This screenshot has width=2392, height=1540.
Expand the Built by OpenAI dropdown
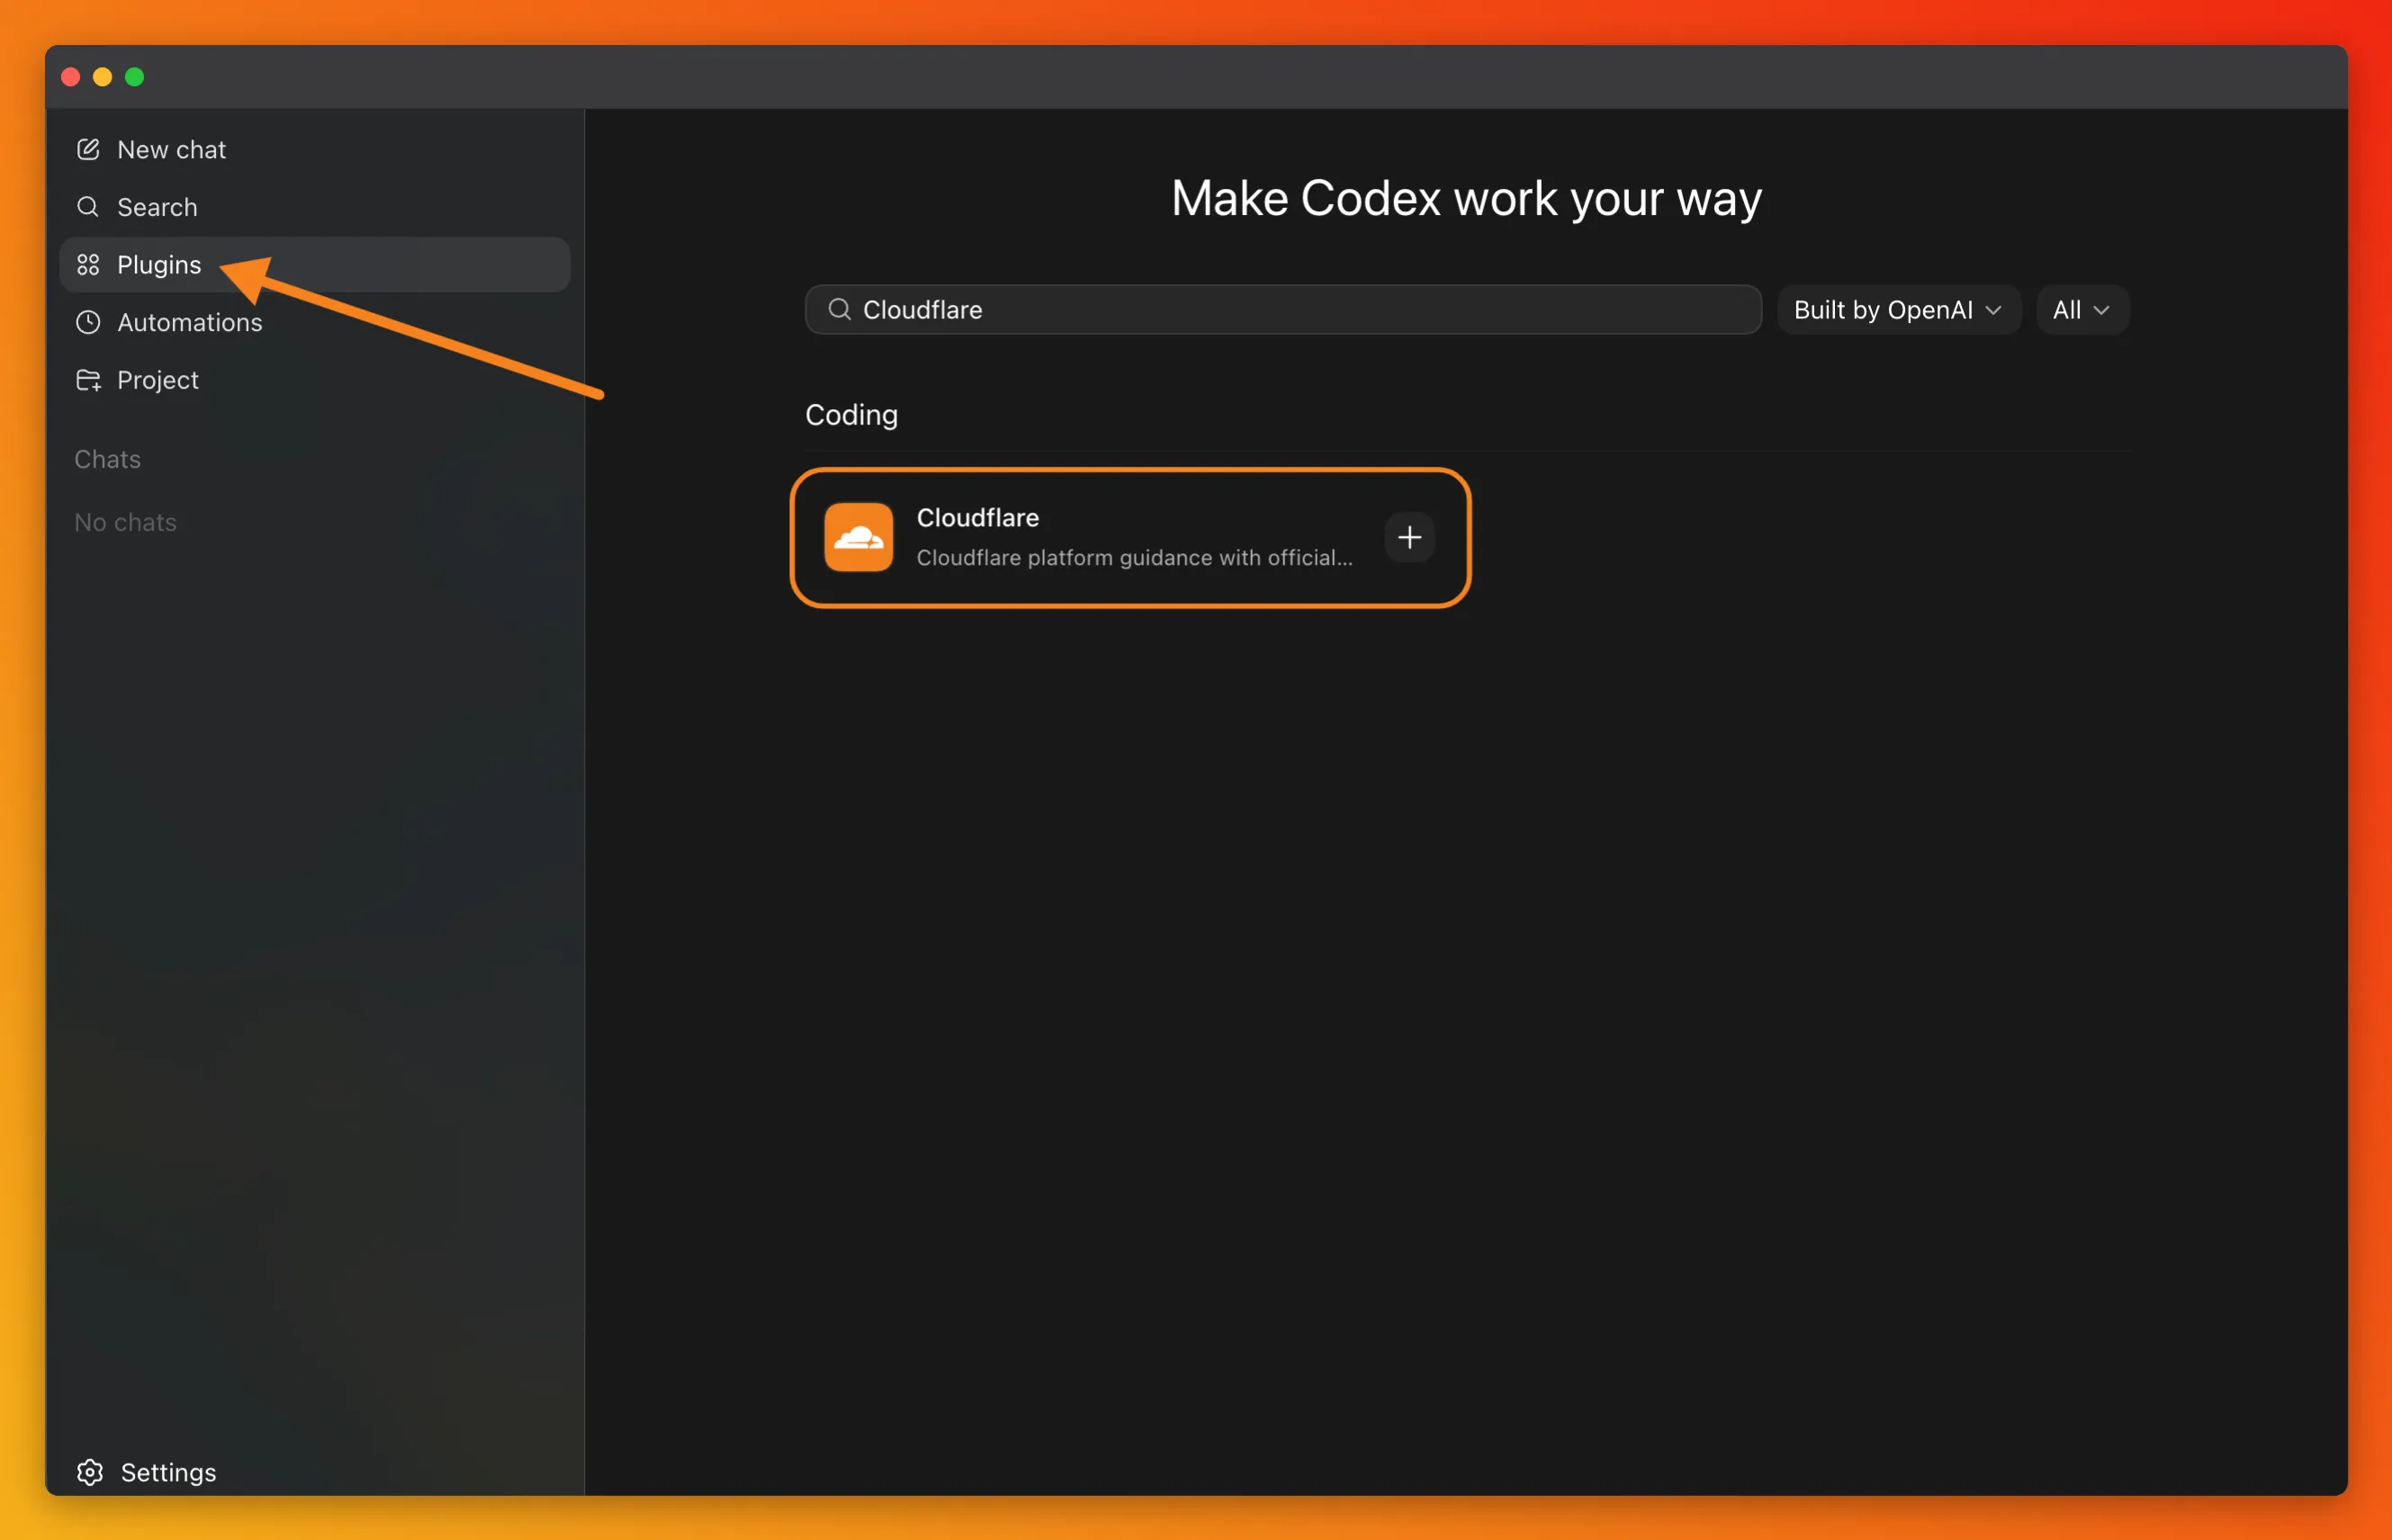click(1898, 310)
